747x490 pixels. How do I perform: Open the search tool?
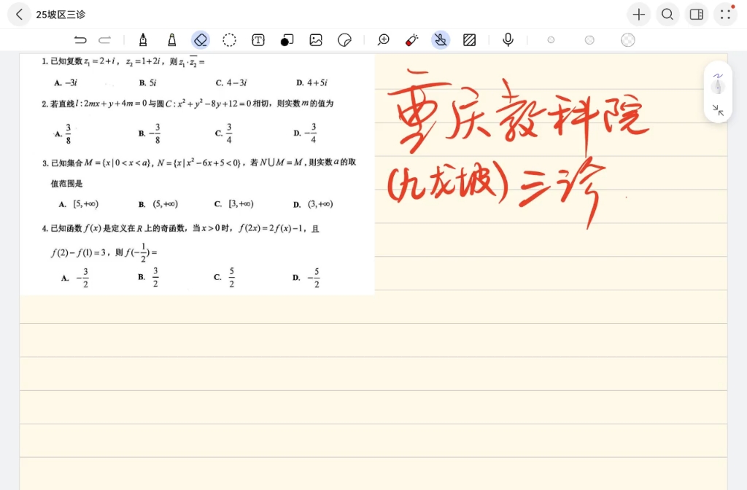coord(667,15)
